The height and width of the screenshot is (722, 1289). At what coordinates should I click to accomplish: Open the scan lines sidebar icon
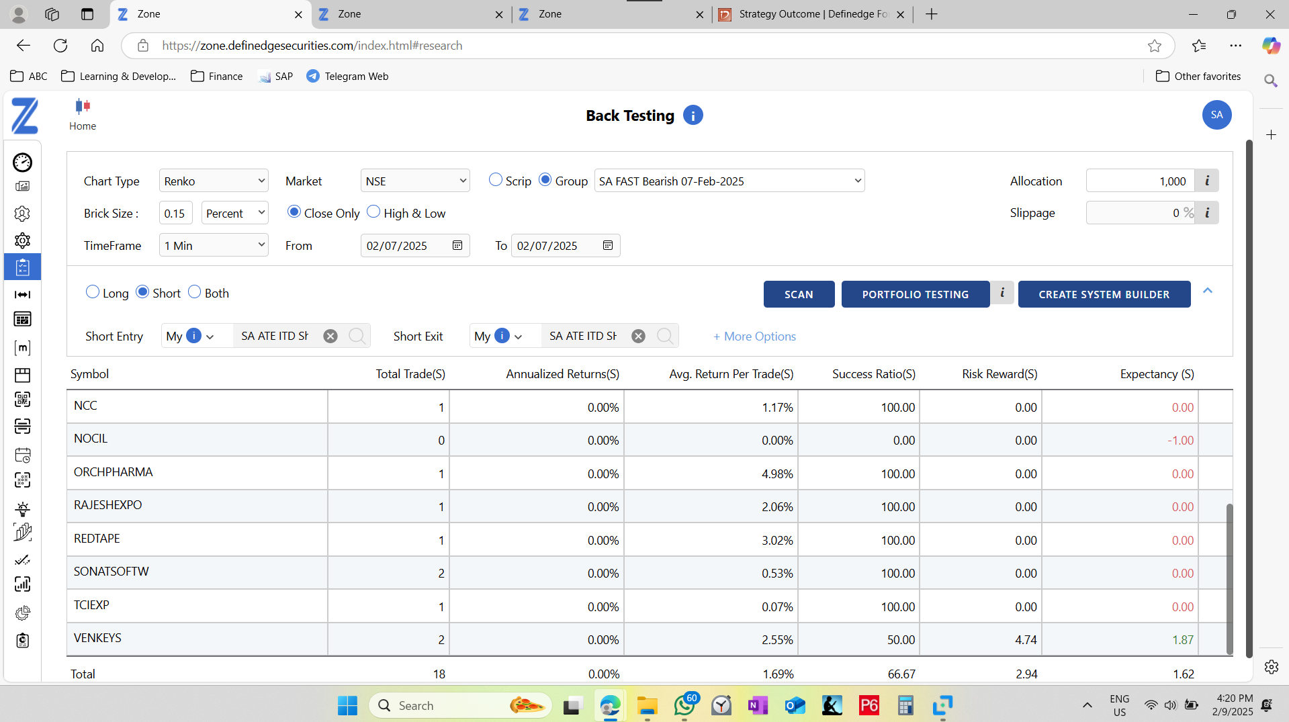pyautogui.click(x=22, y=426)
